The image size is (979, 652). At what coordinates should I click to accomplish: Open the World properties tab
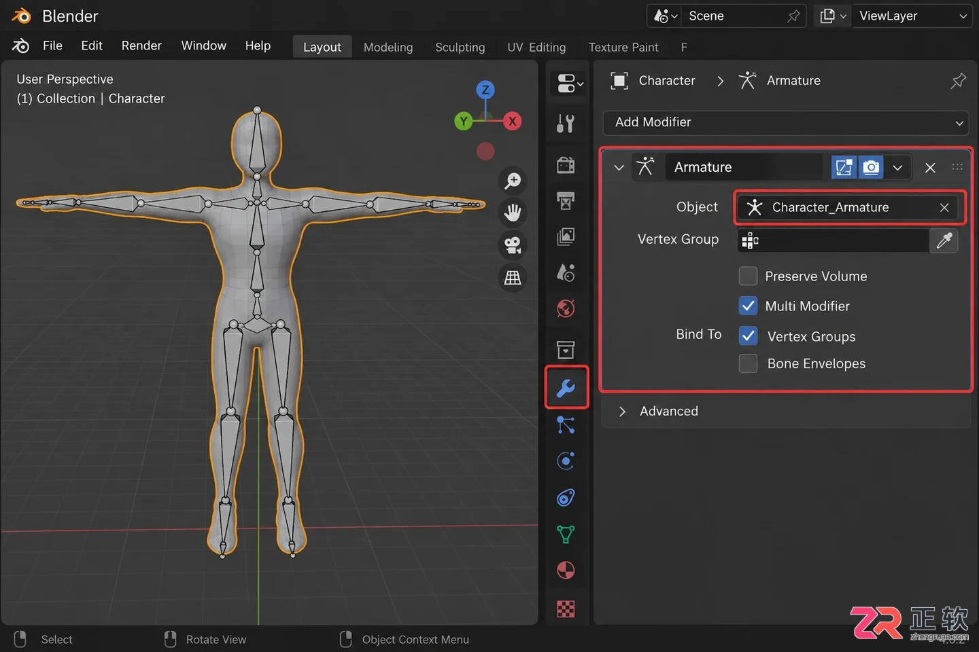[566, 308]
